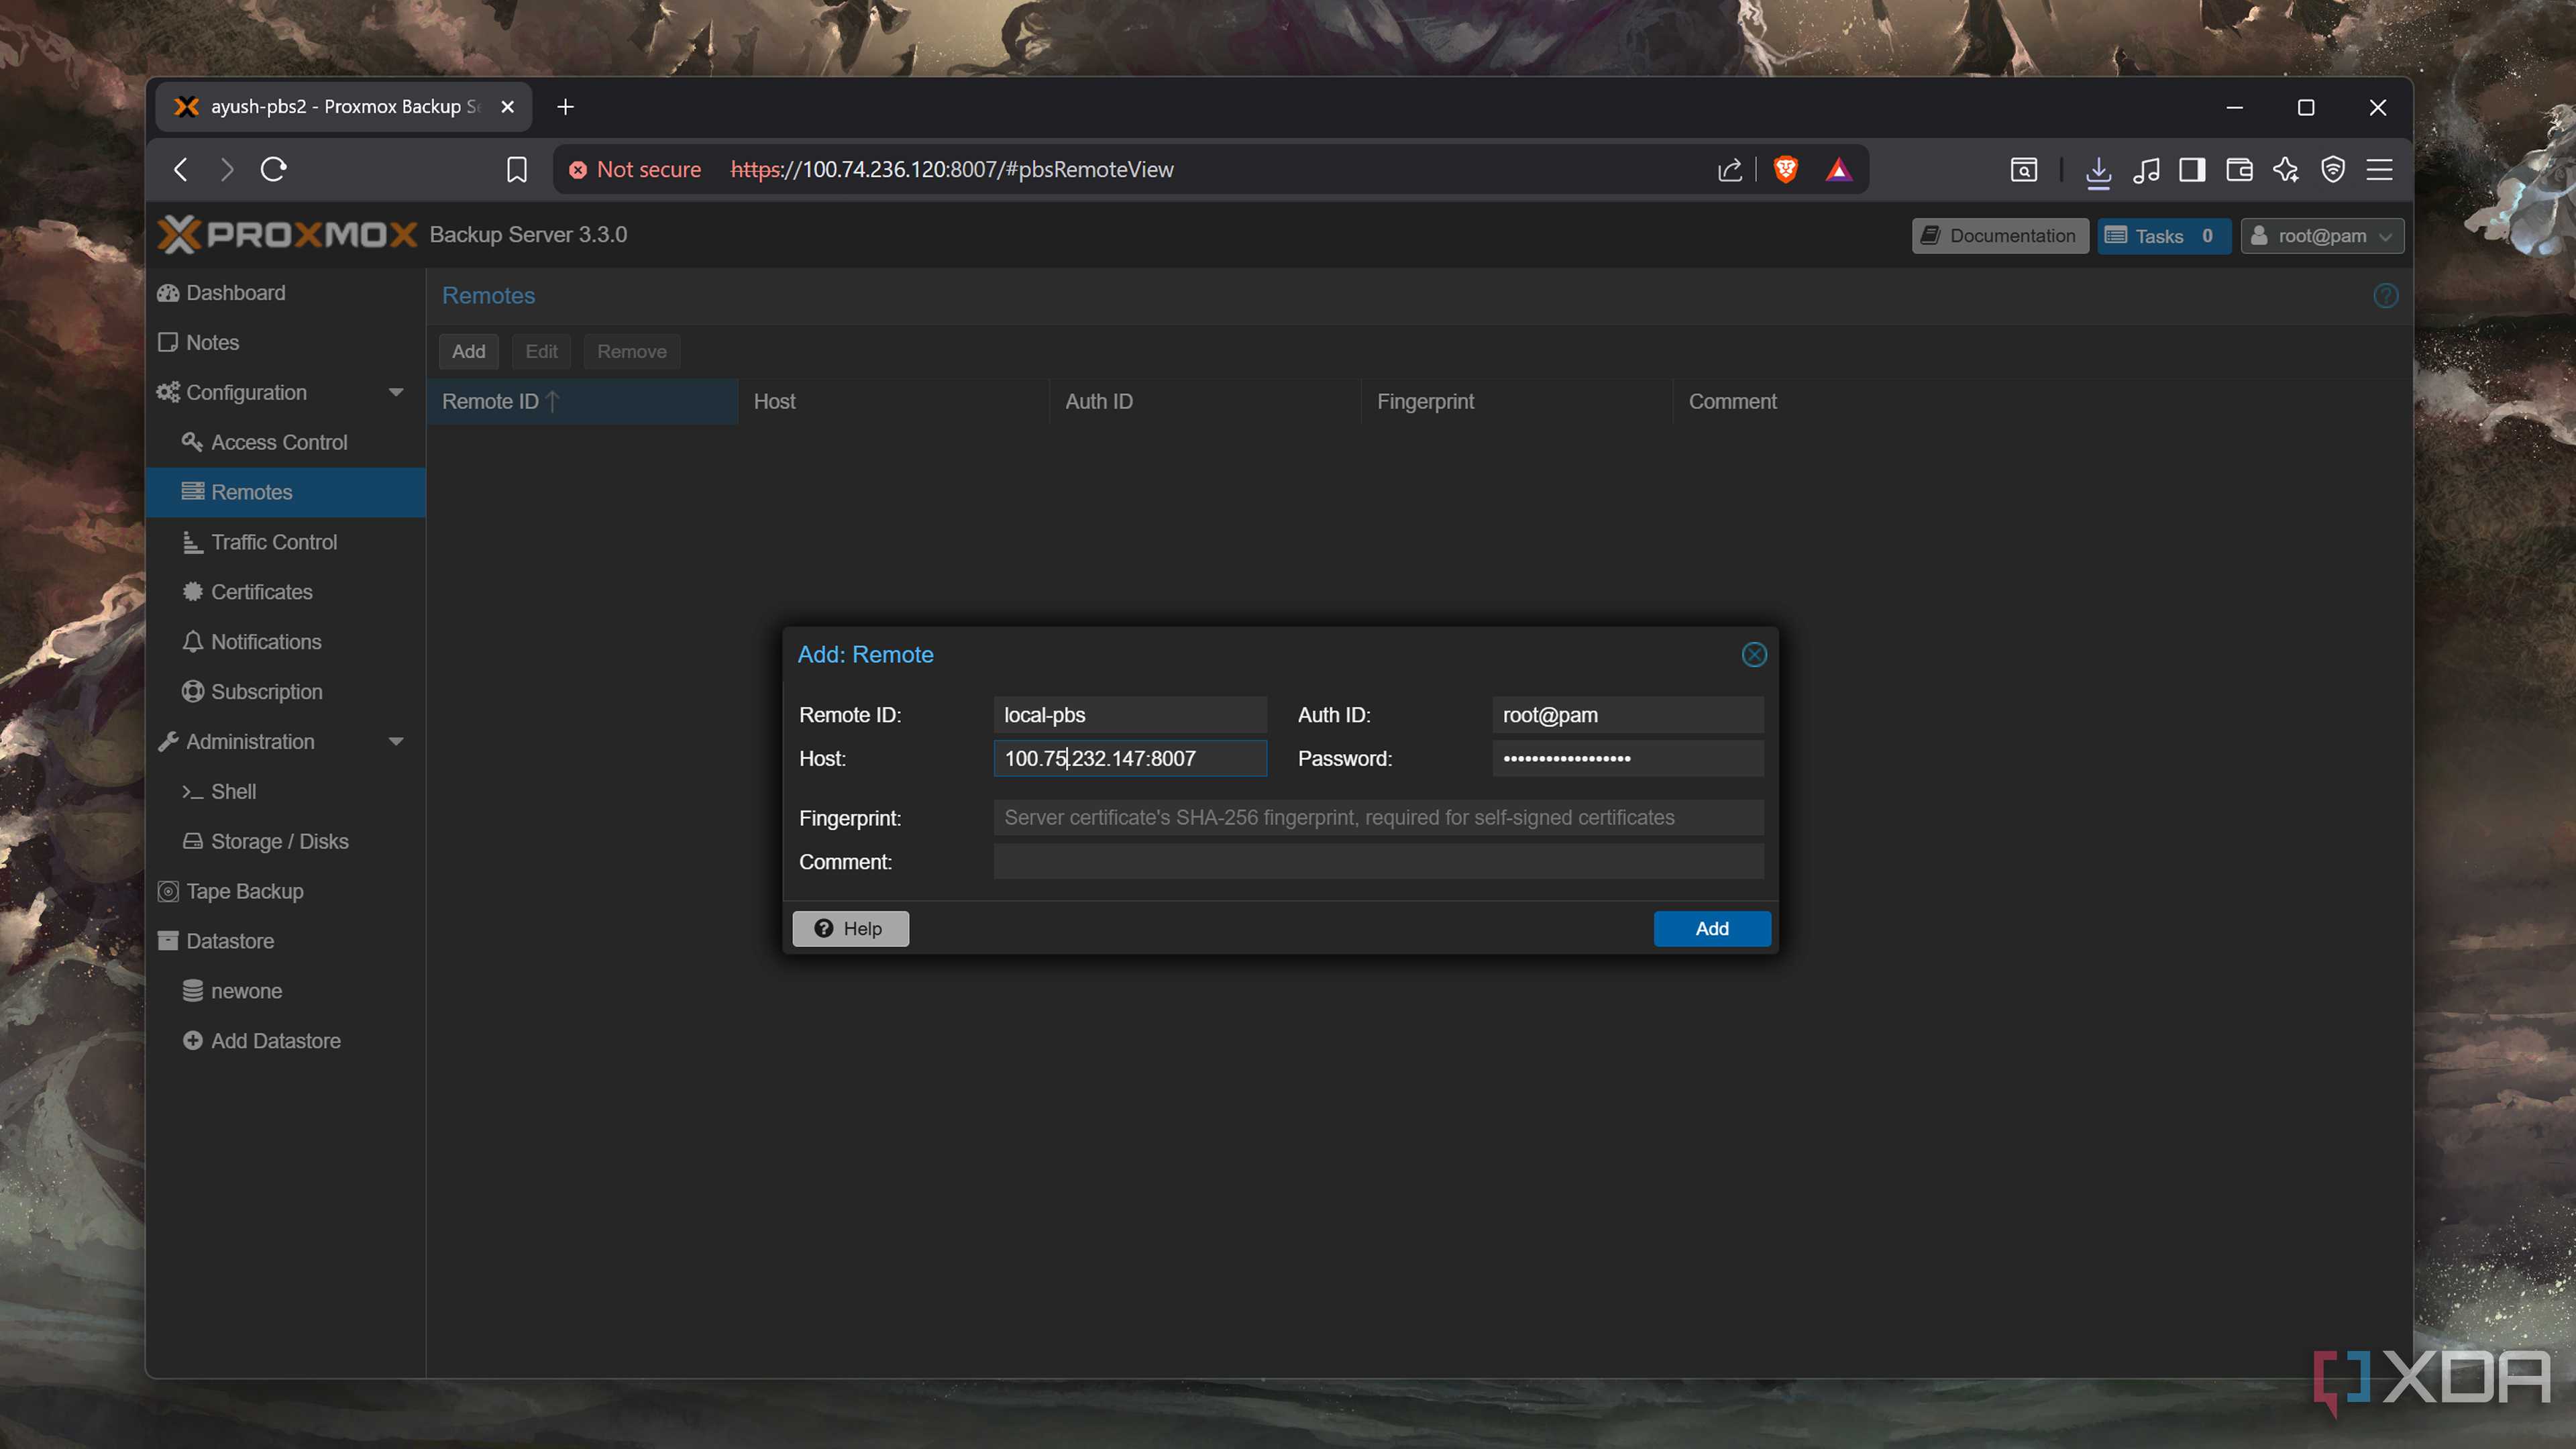
Task: Sort by Remote ID column header
Action: pos(582,401)
